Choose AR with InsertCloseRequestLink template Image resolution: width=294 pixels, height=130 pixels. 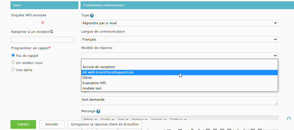pyautogui.click(x=108, y=72)
